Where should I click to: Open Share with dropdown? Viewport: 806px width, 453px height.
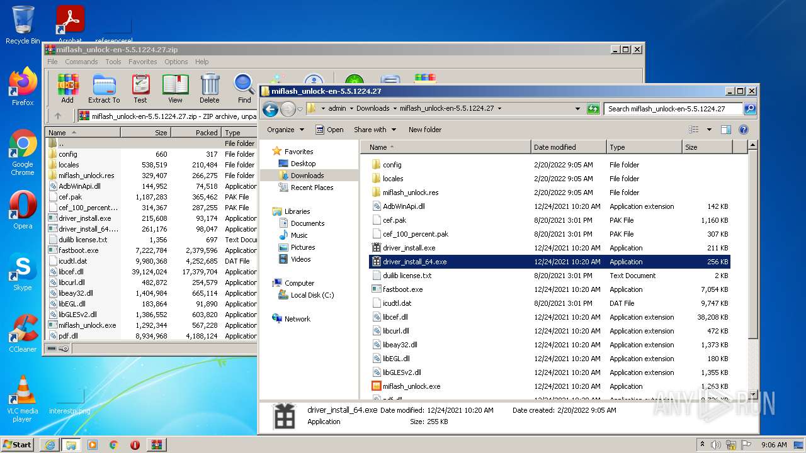[x=375, y=130]
